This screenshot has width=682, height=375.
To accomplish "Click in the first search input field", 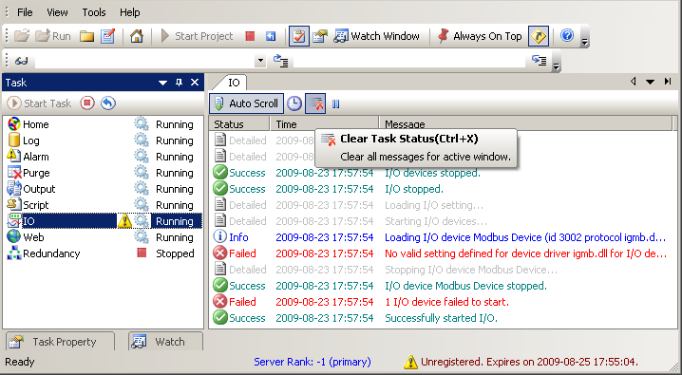I will (x=144, y=61).
